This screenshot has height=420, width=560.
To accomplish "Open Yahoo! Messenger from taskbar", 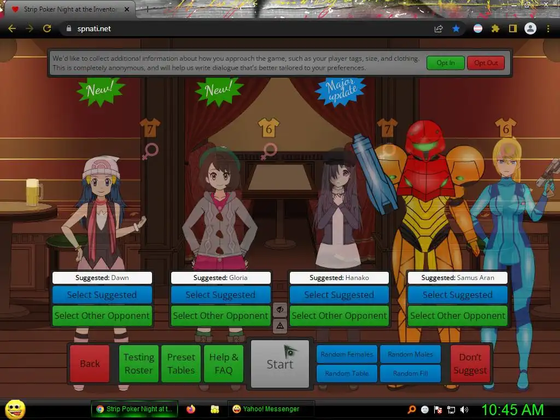I will [271, 409].
